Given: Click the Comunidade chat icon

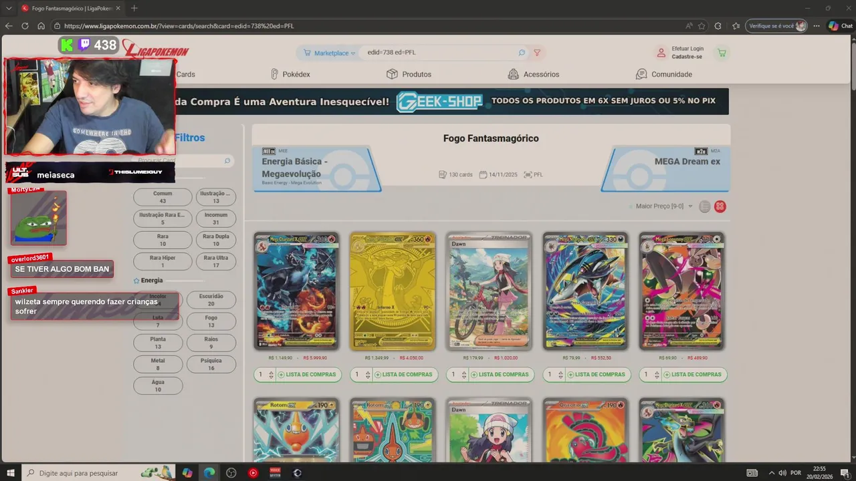Looking at the screenshot, I should coord(641,74).
